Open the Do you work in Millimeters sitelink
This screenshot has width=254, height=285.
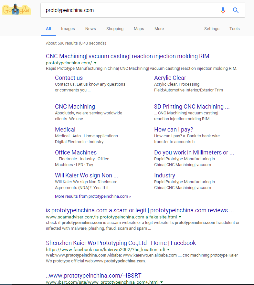pyautogui.click(x=194, y=152)
